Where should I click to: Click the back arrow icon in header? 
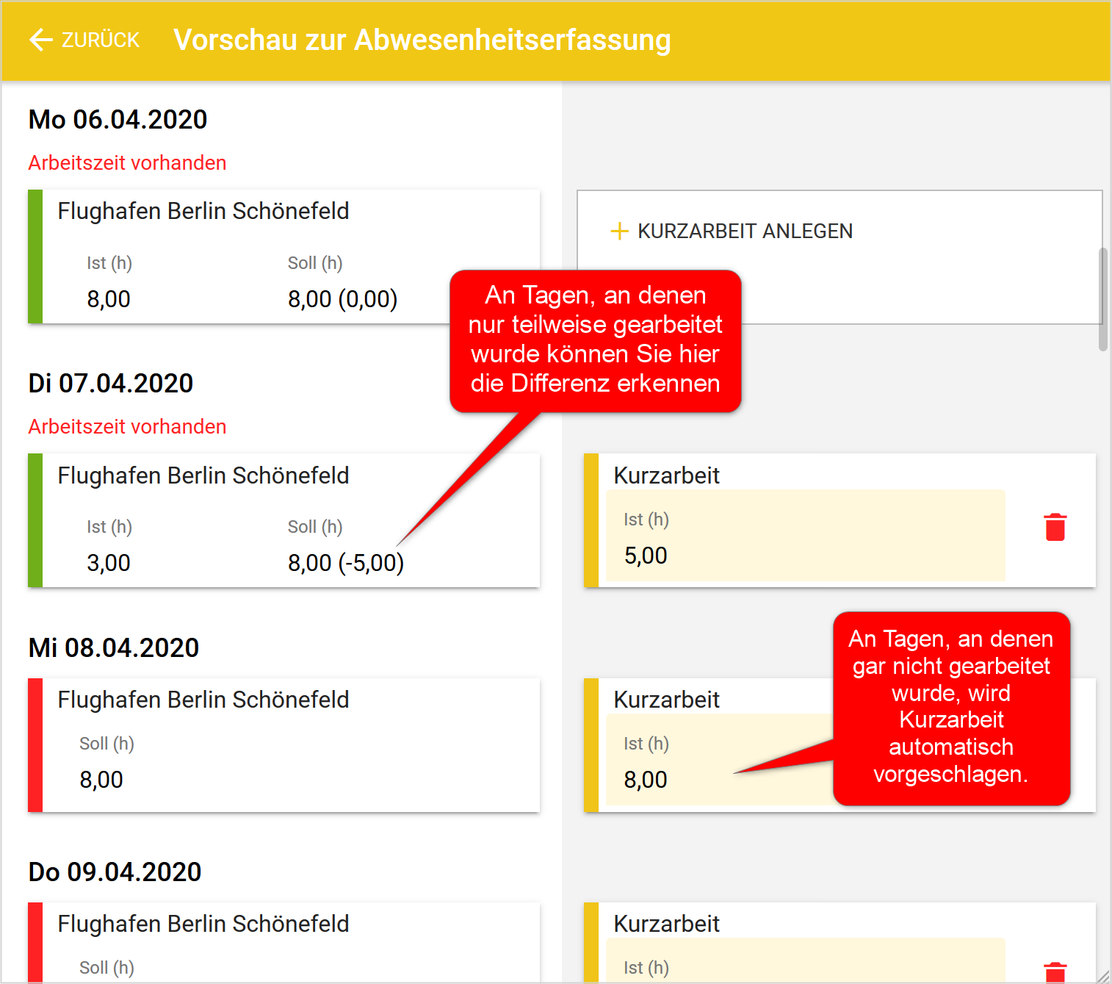click(41, 40)
